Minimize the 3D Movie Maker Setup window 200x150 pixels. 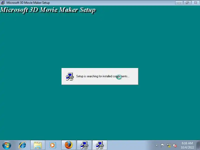point(179,3)
